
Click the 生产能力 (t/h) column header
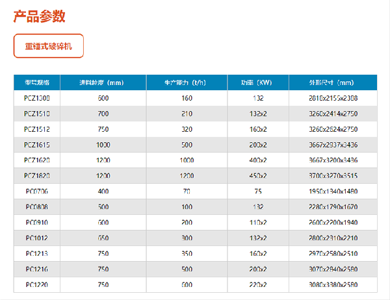187,82
